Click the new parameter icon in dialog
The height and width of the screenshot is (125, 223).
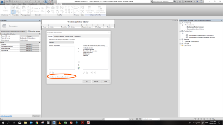[78, 62]
